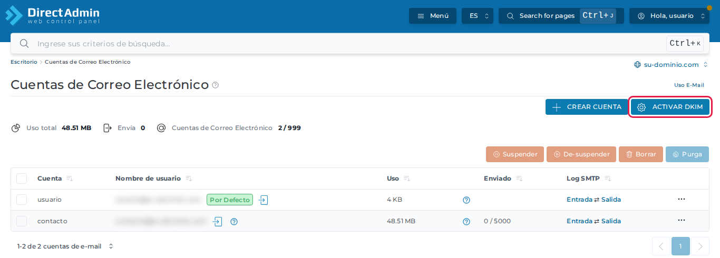Image resolution: width=720 pixels, height=258 pixels.
Task: Click the @ email accounts icon
Action: tap(162, 128)
